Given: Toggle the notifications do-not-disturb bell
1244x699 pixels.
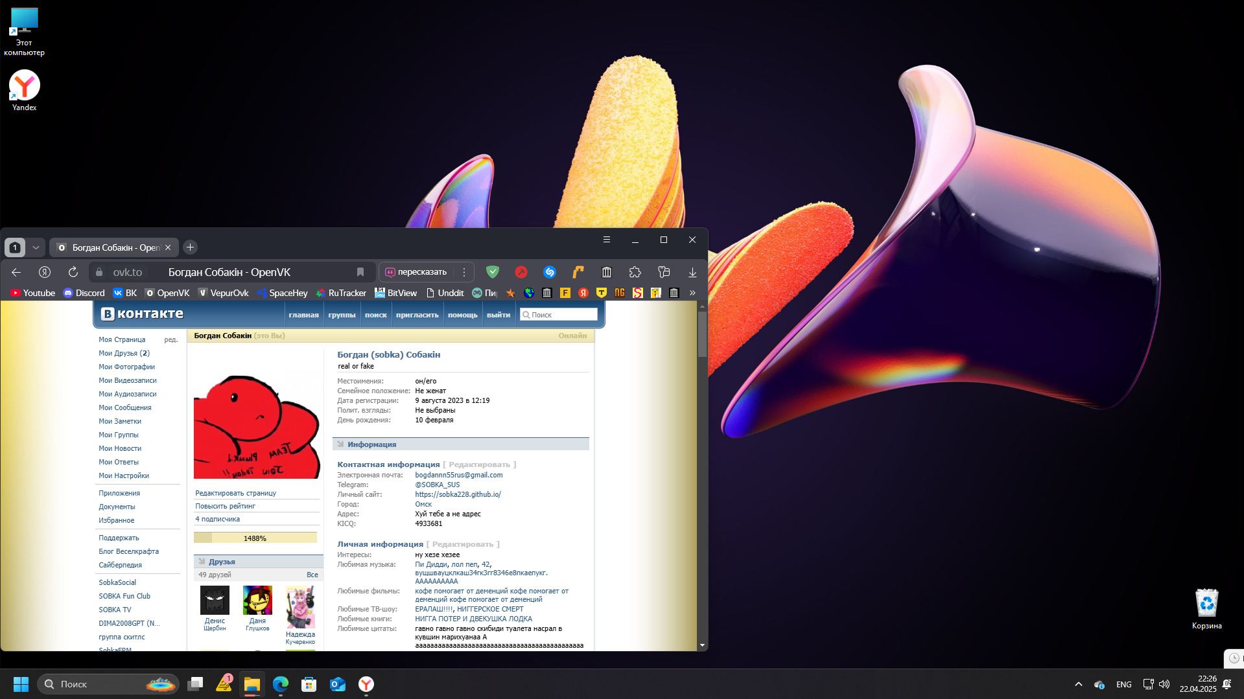Looking at the screenshot, I should pos(1226,684).
